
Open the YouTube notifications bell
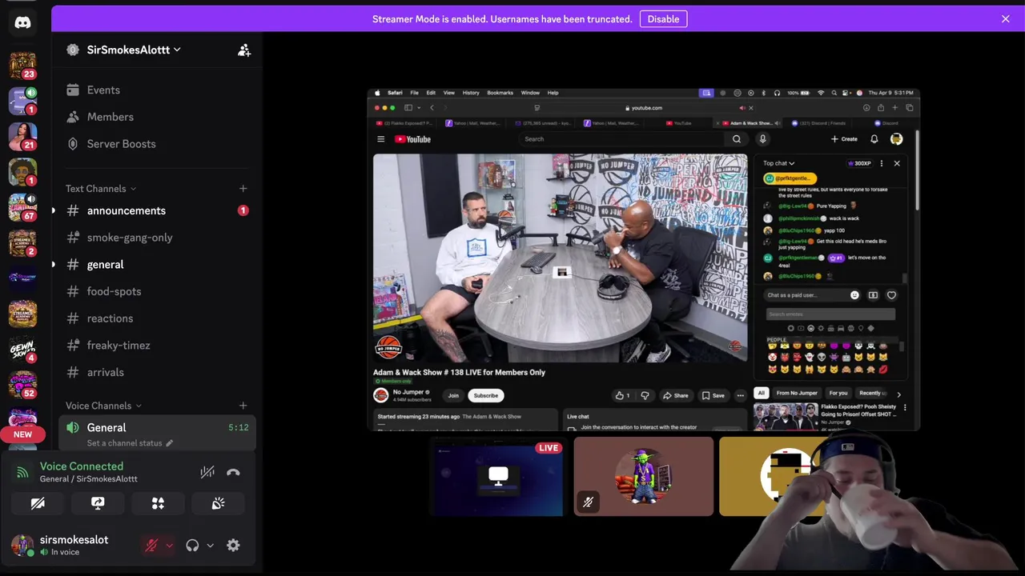point(874,139)
